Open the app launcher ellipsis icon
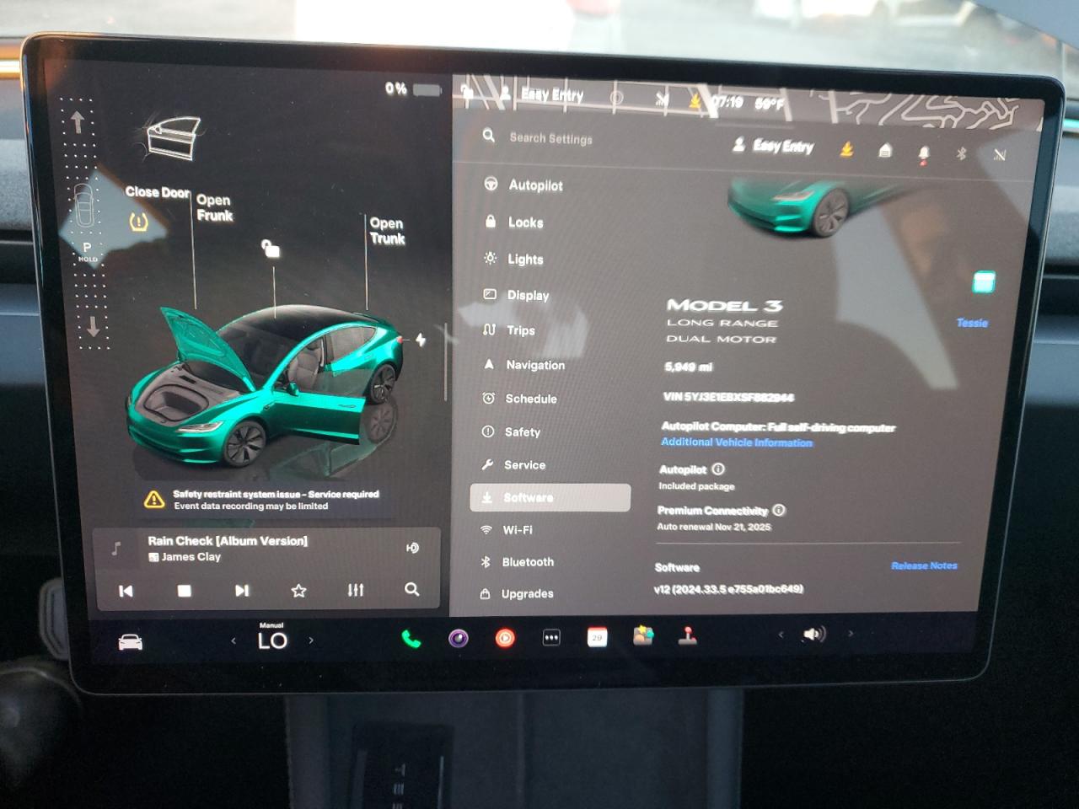 [550, 638]
